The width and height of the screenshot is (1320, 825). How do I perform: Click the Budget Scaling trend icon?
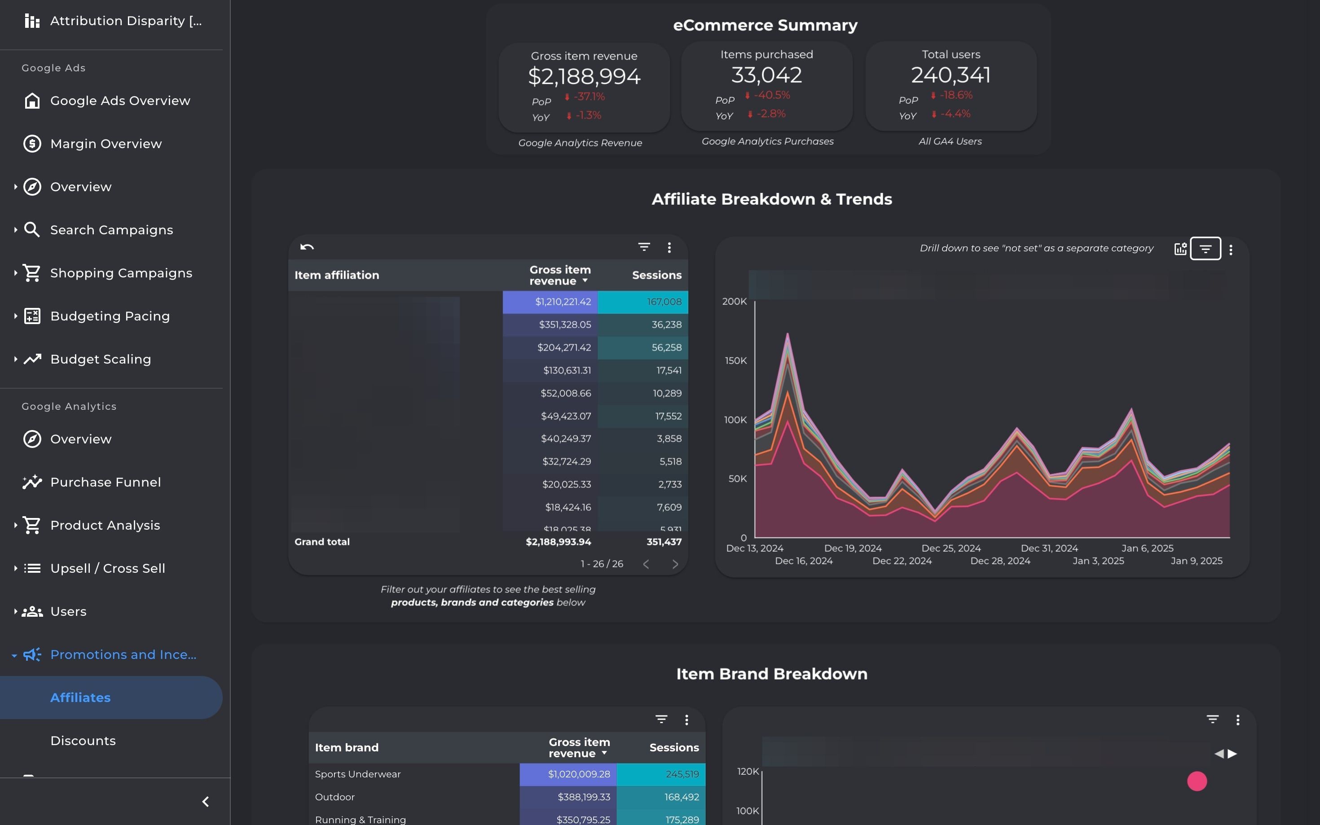point(32,359)
